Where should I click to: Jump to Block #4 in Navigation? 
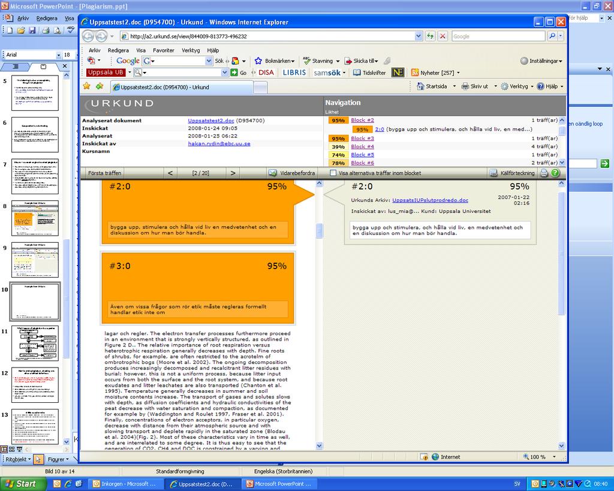tap(362, 146)
